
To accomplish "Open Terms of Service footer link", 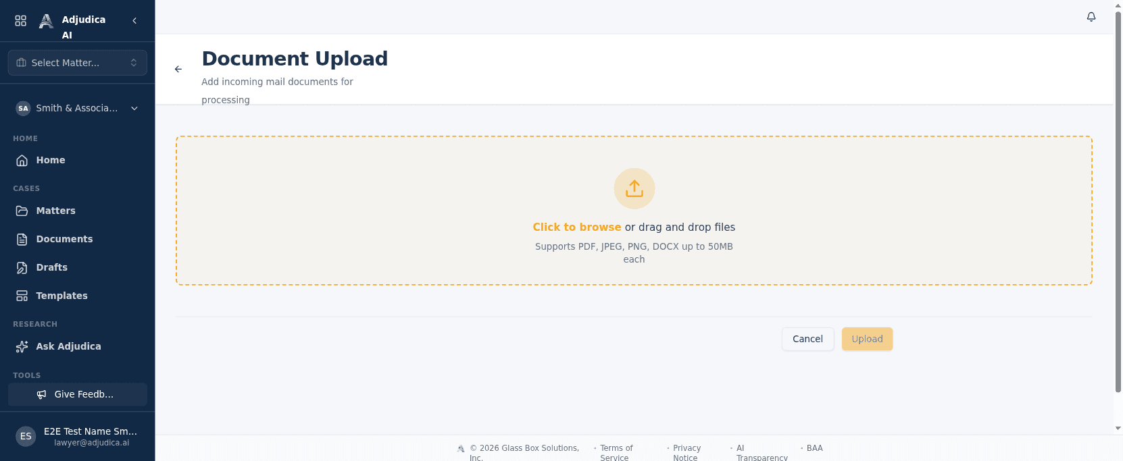I will pos(616,453).
